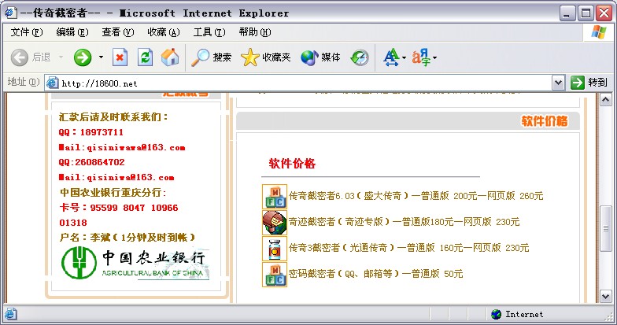Click the page scroll down arrow
The height and width of the screenshot is (325, 617).
(x=605, y=296)
